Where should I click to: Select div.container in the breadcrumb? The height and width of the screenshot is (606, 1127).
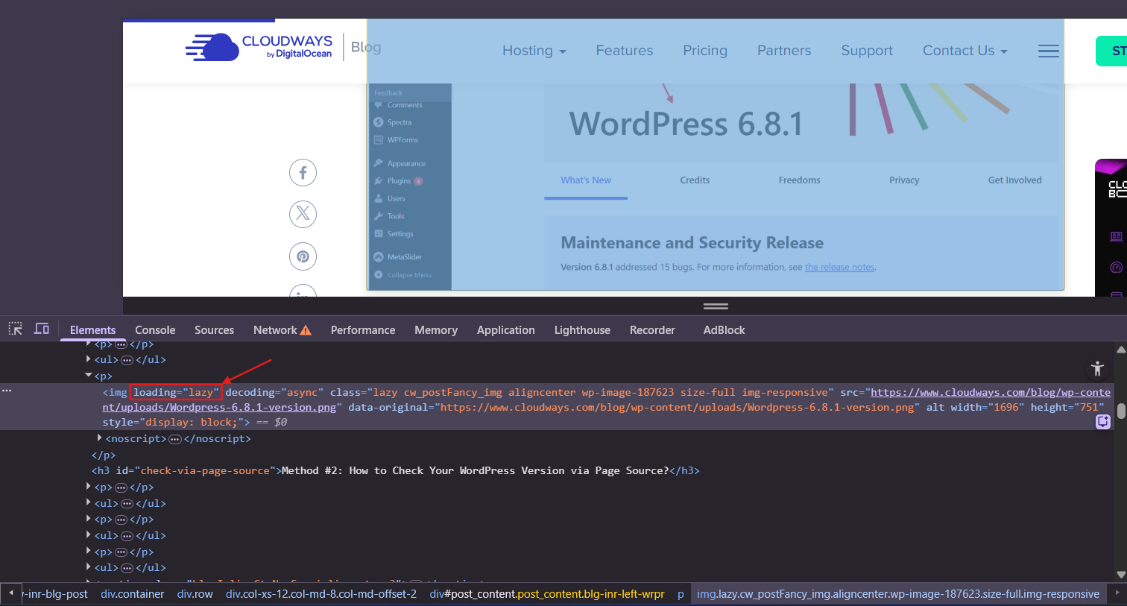point(133,594)
